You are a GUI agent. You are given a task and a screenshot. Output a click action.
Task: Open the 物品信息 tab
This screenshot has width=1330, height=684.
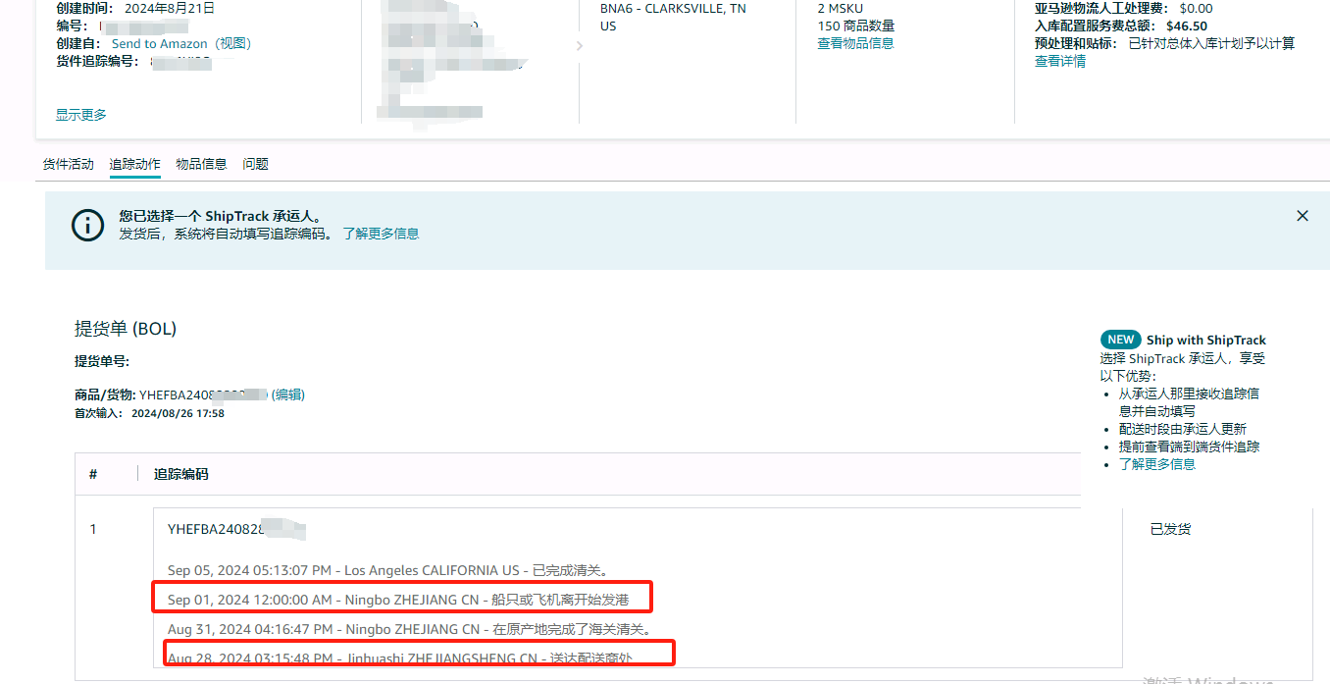click(x=201, y=164)
